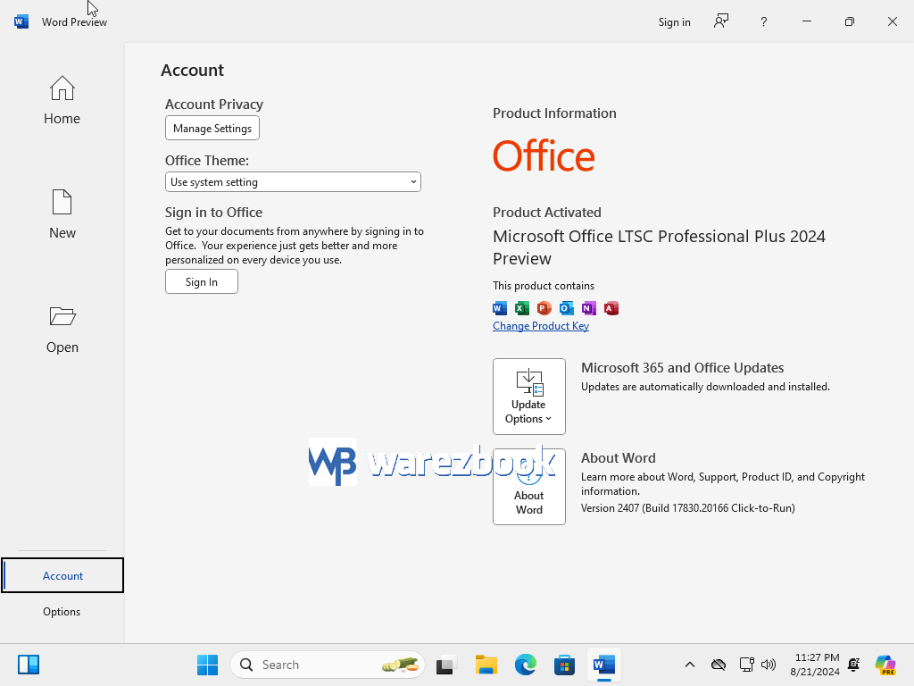The image size is (914, 686).
Task: Restore down the Word Preview window
Action: 850,21
